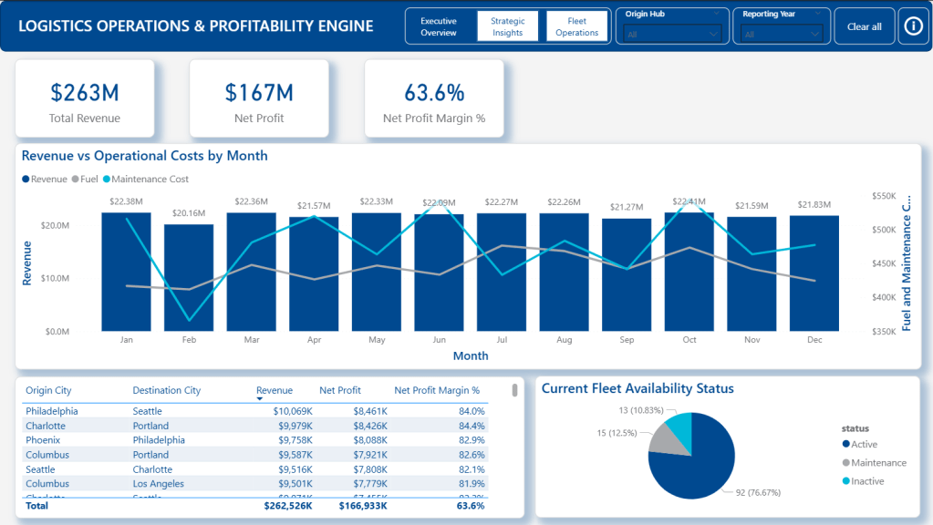The width and height of the screenshot is (933, 525).
Task: Click the sort arrow under the Revenue column
Action: pos(260,399)
